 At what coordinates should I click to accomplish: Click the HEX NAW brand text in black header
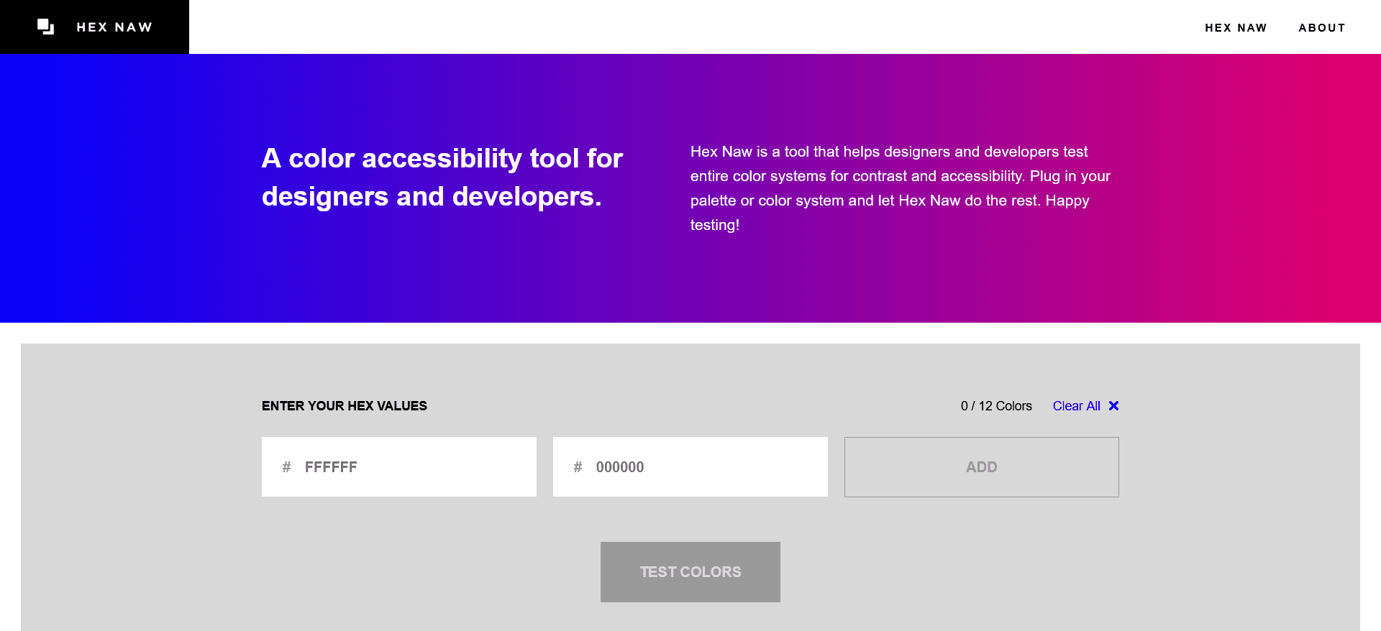point(114,27)
